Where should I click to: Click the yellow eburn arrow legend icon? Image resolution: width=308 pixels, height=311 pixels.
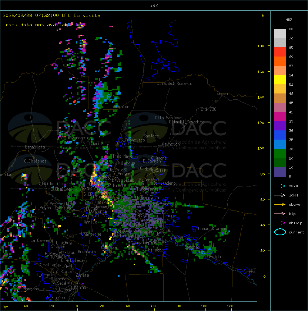coord(280,205)
